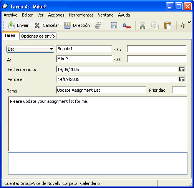Click the Tema subject field

(x=101, y=90)
